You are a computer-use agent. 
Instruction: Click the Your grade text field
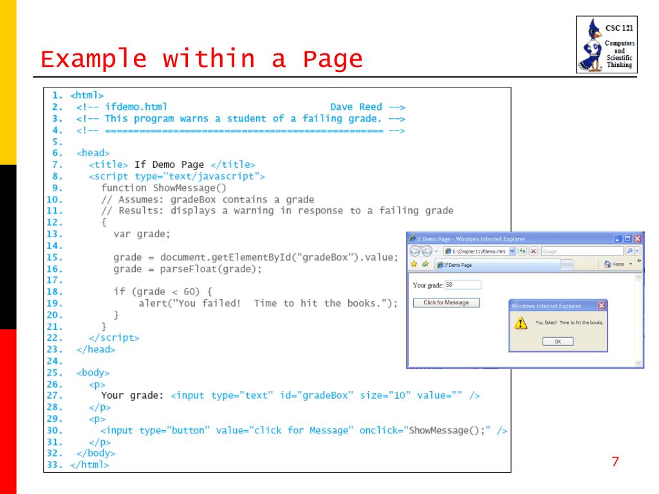pos(463,285)
